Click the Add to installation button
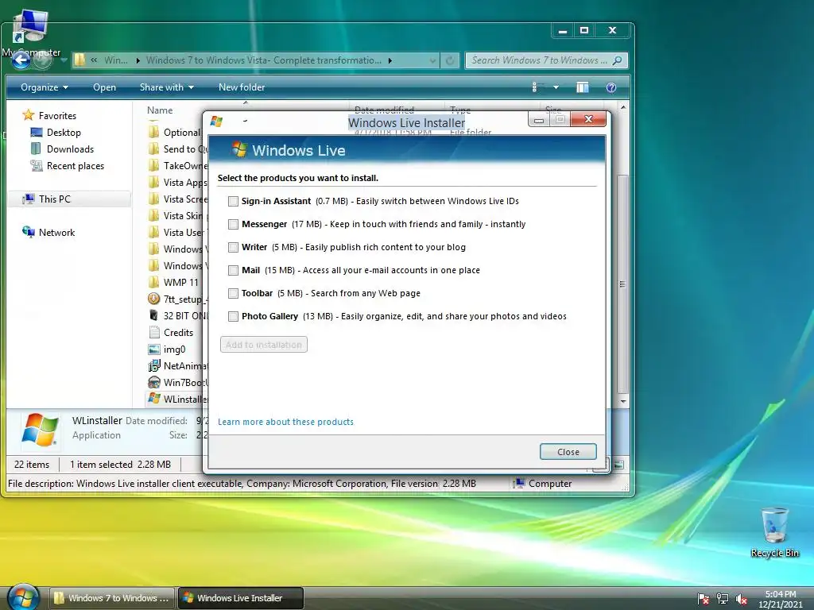This screenshot has width=814, height=610. pyautogui.click(x=264, y=345)
